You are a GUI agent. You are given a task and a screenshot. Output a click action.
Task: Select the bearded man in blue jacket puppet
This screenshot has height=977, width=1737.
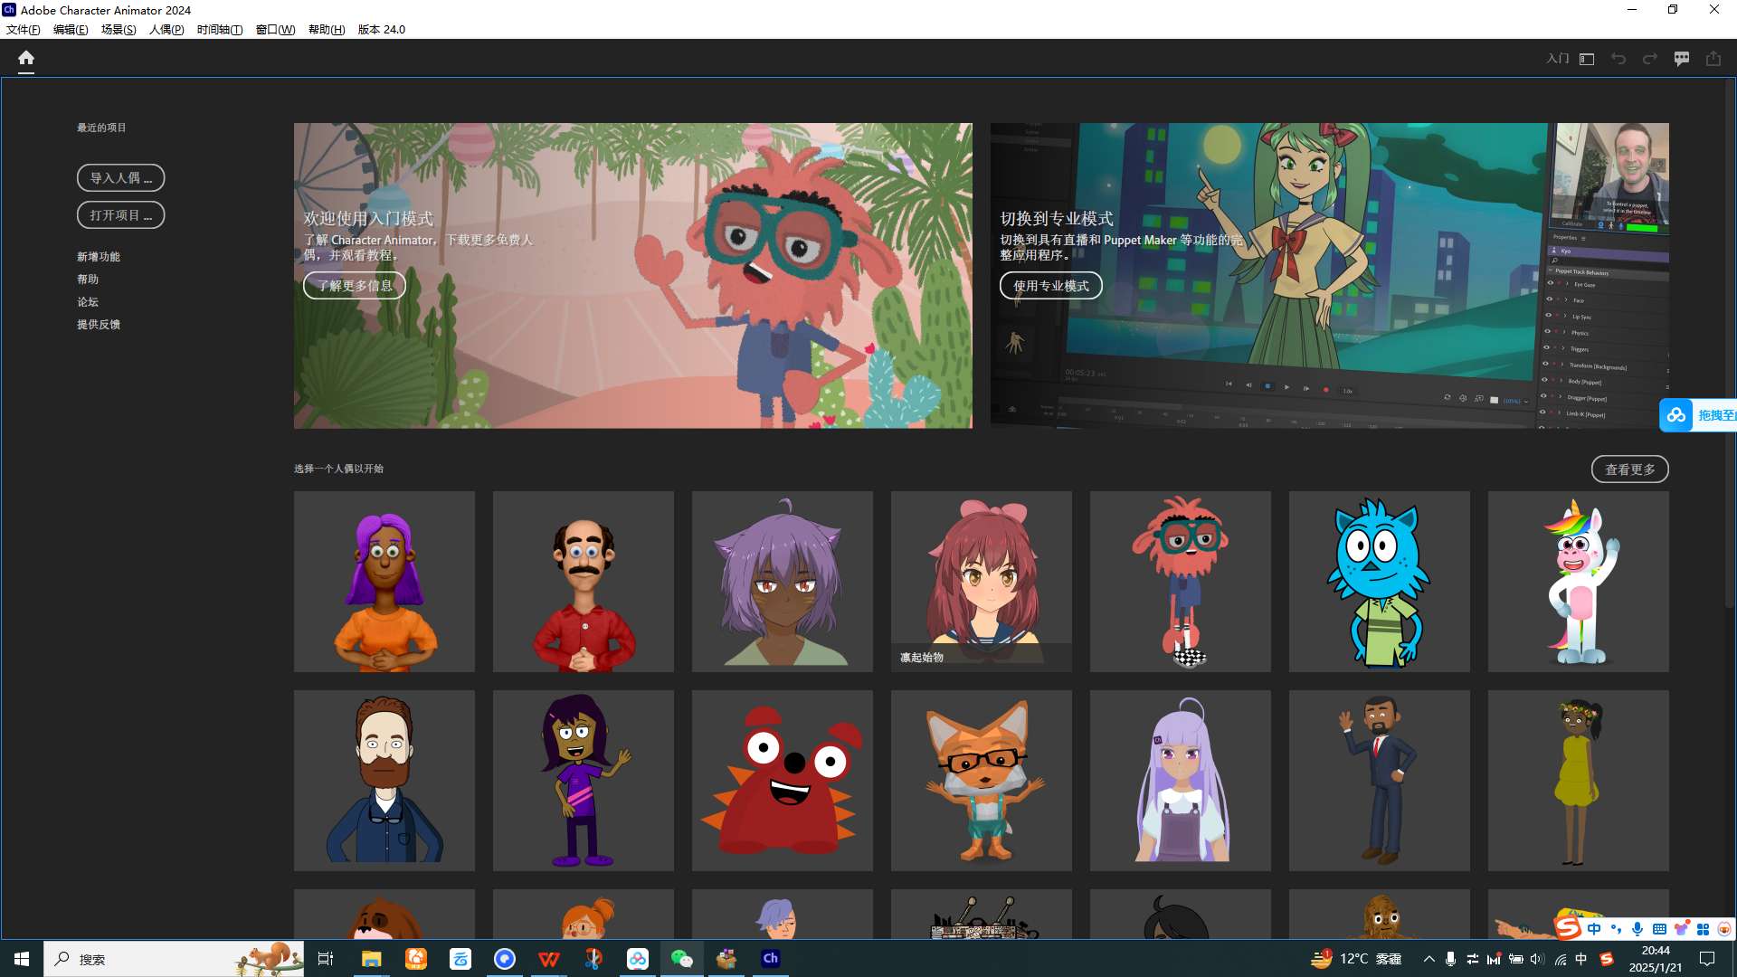[x=384, y=781]
